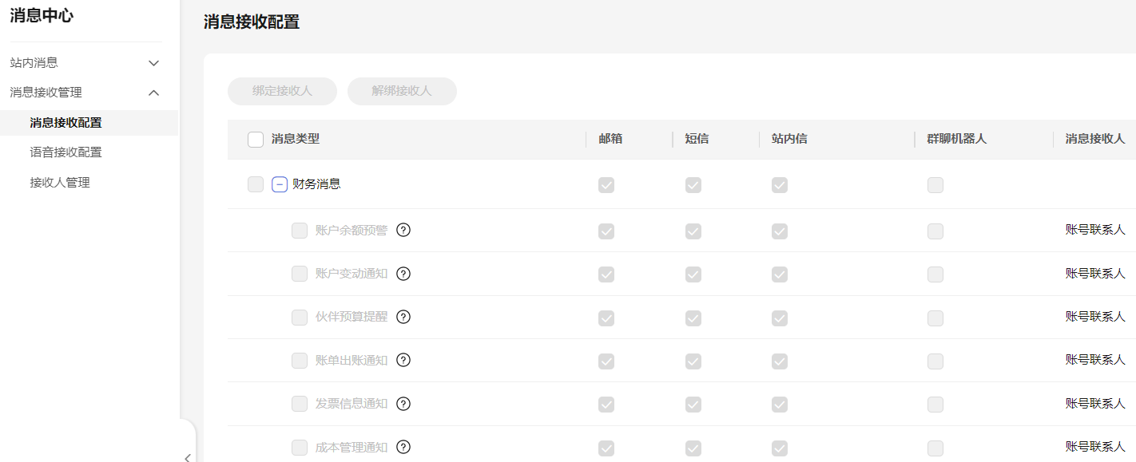Click the 邮箱 column header

610,139
